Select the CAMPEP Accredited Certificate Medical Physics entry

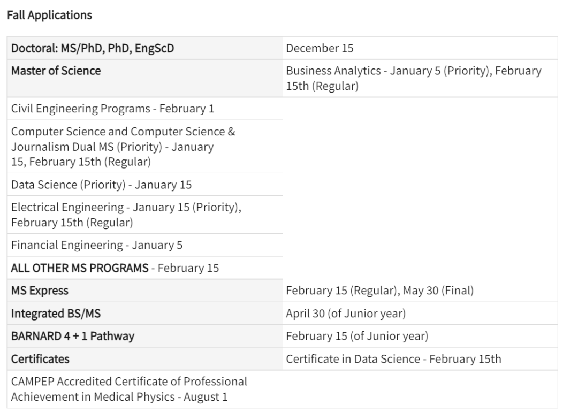[129, 390]
